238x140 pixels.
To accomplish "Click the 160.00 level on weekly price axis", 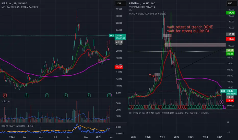I will pyautogui.click(x=231, y=9).
